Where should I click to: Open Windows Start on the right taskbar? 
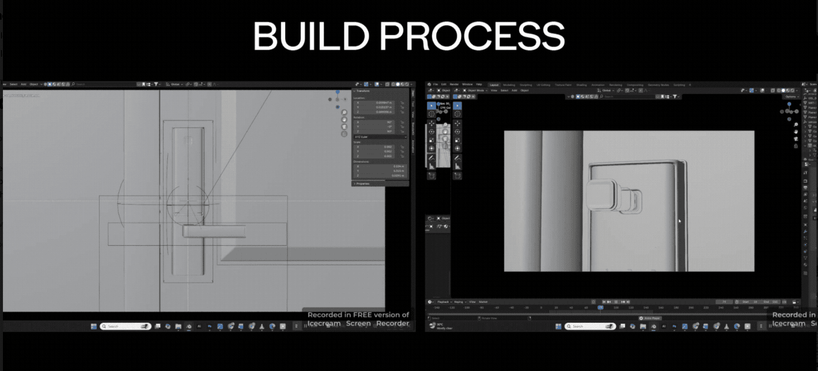[558, 326]
